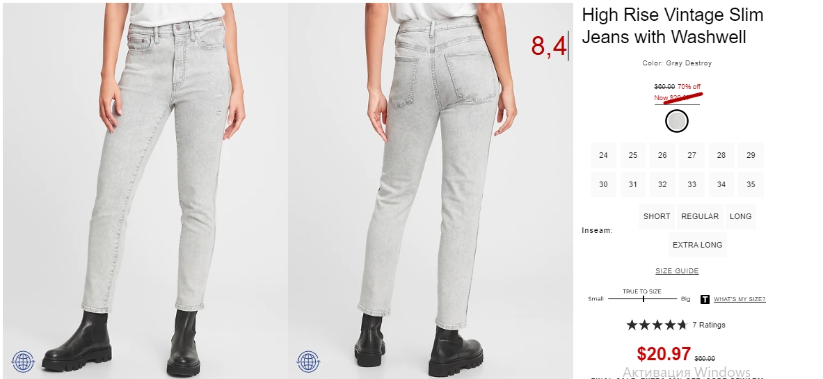Select waist size 35
This screenshot has height=379, width=823.
(751, 184)
